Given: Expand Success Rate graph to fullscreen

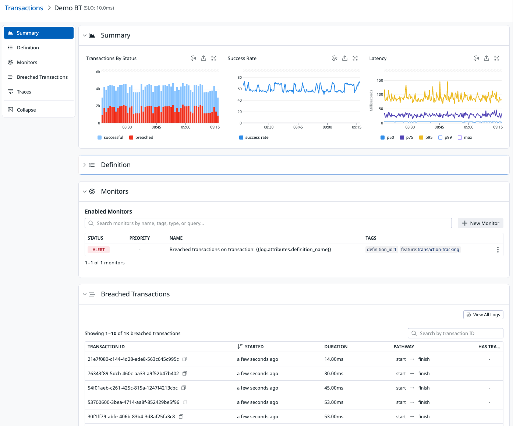Looking at the screenshot, I should pos(355,58).
